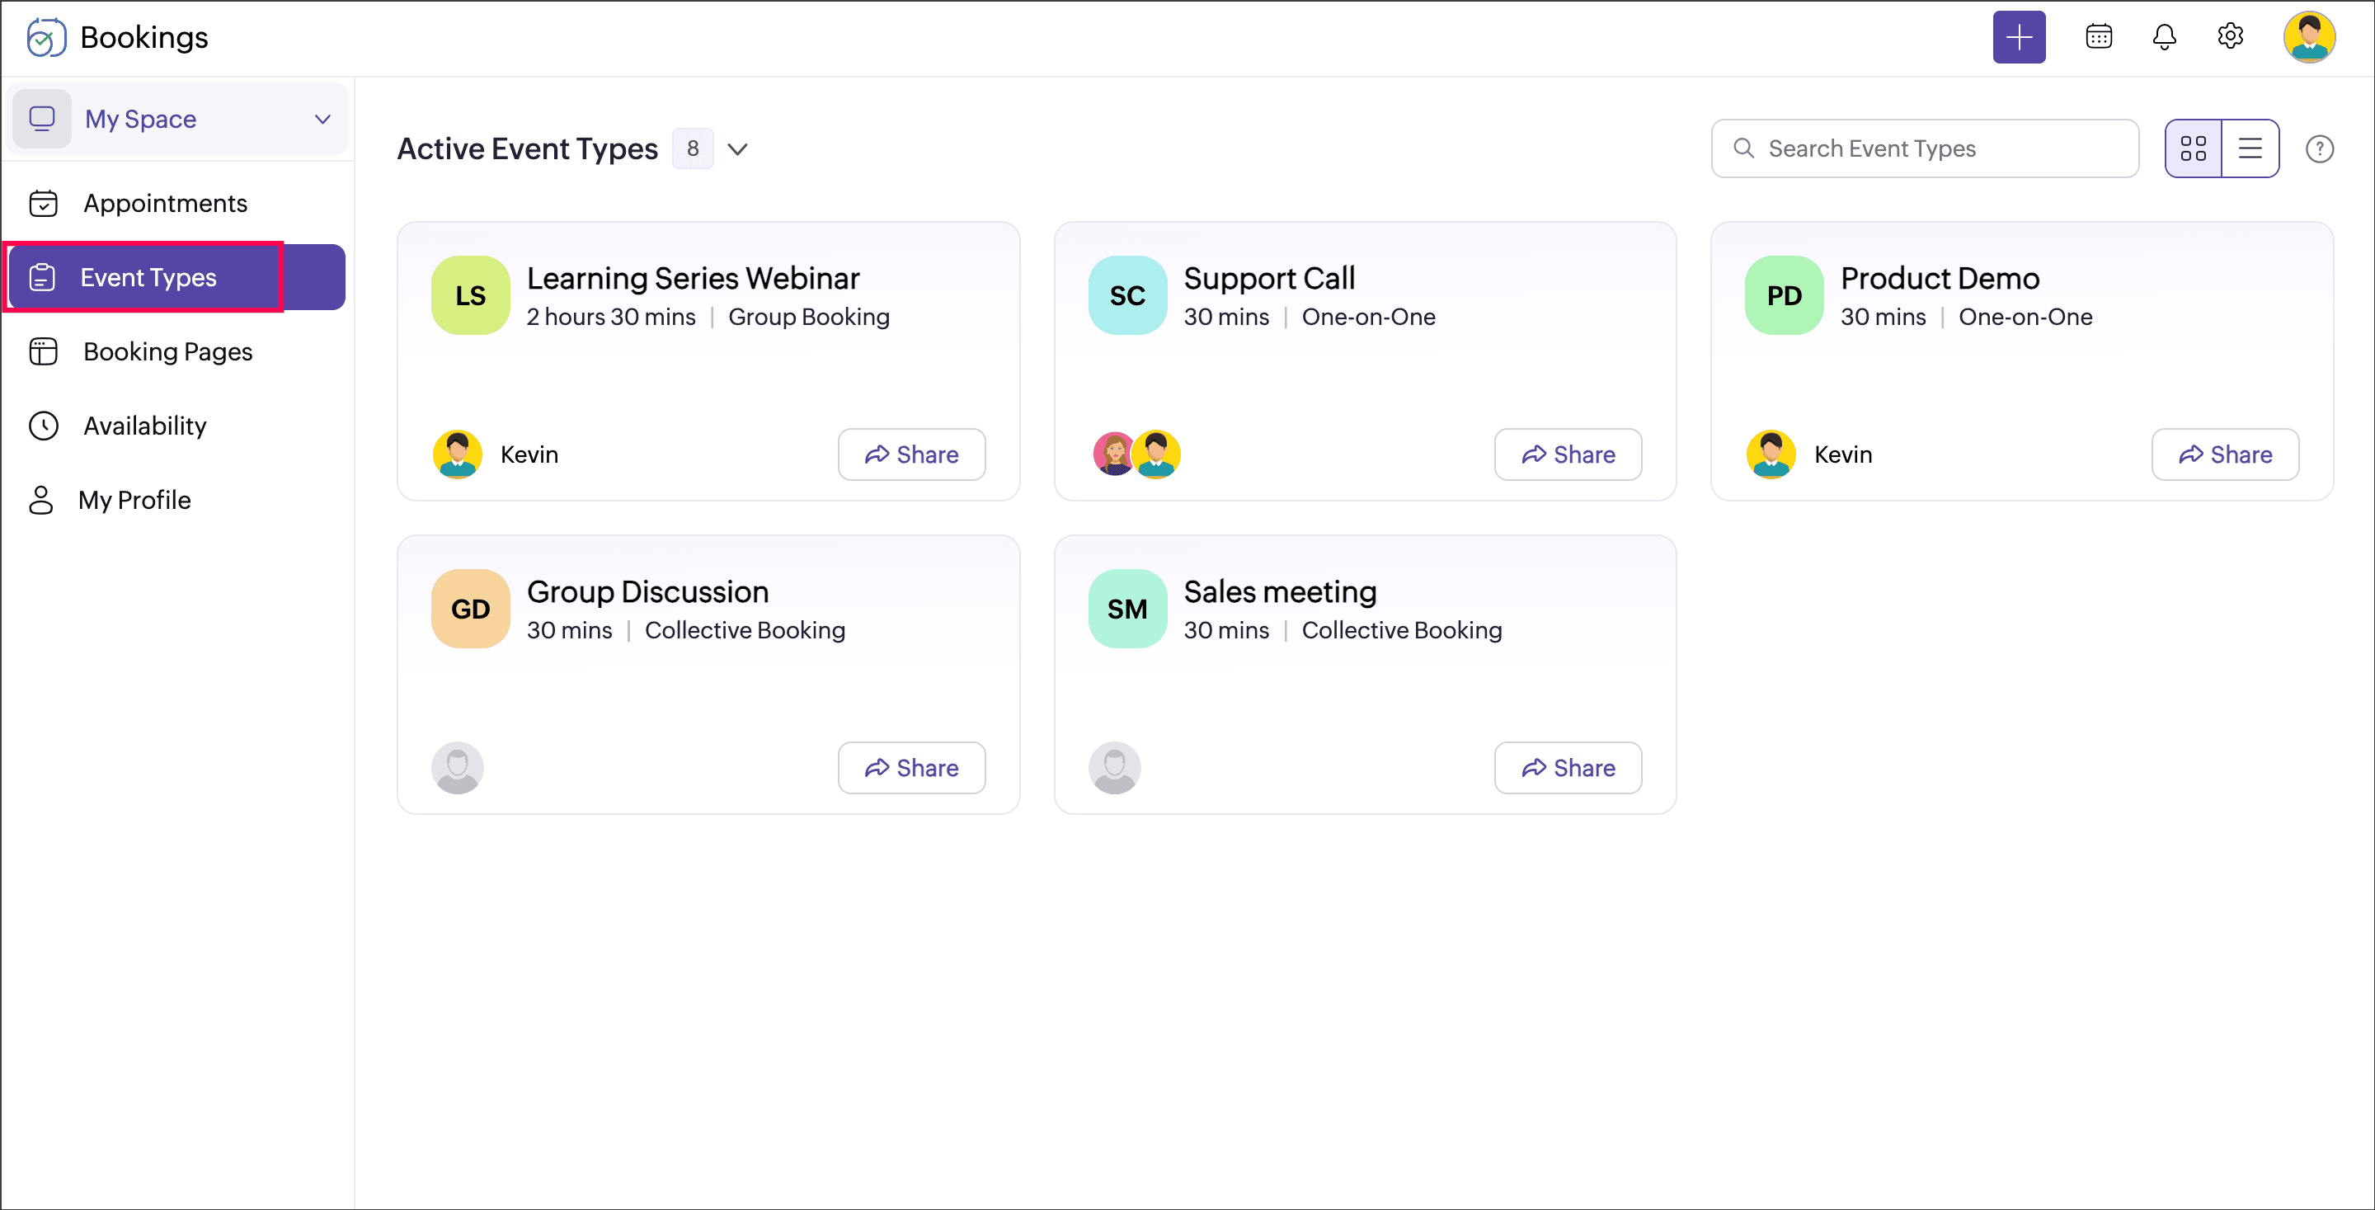Image resolution: width=2375 pixels, height=1210 pixels.
Task: Click the purple plus create button
Action: (2018, 37)
